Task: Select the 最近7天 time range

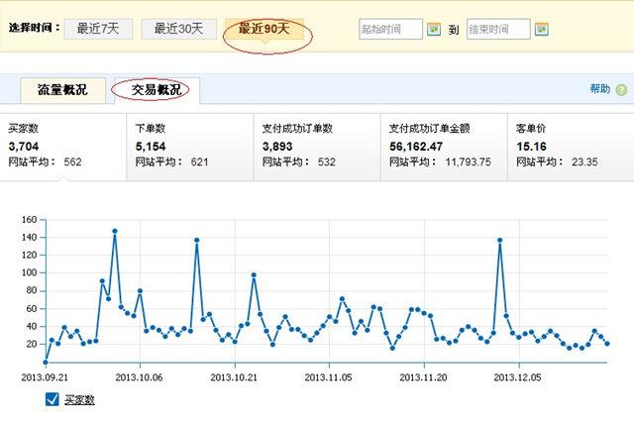Action: (x=98, y=29)
